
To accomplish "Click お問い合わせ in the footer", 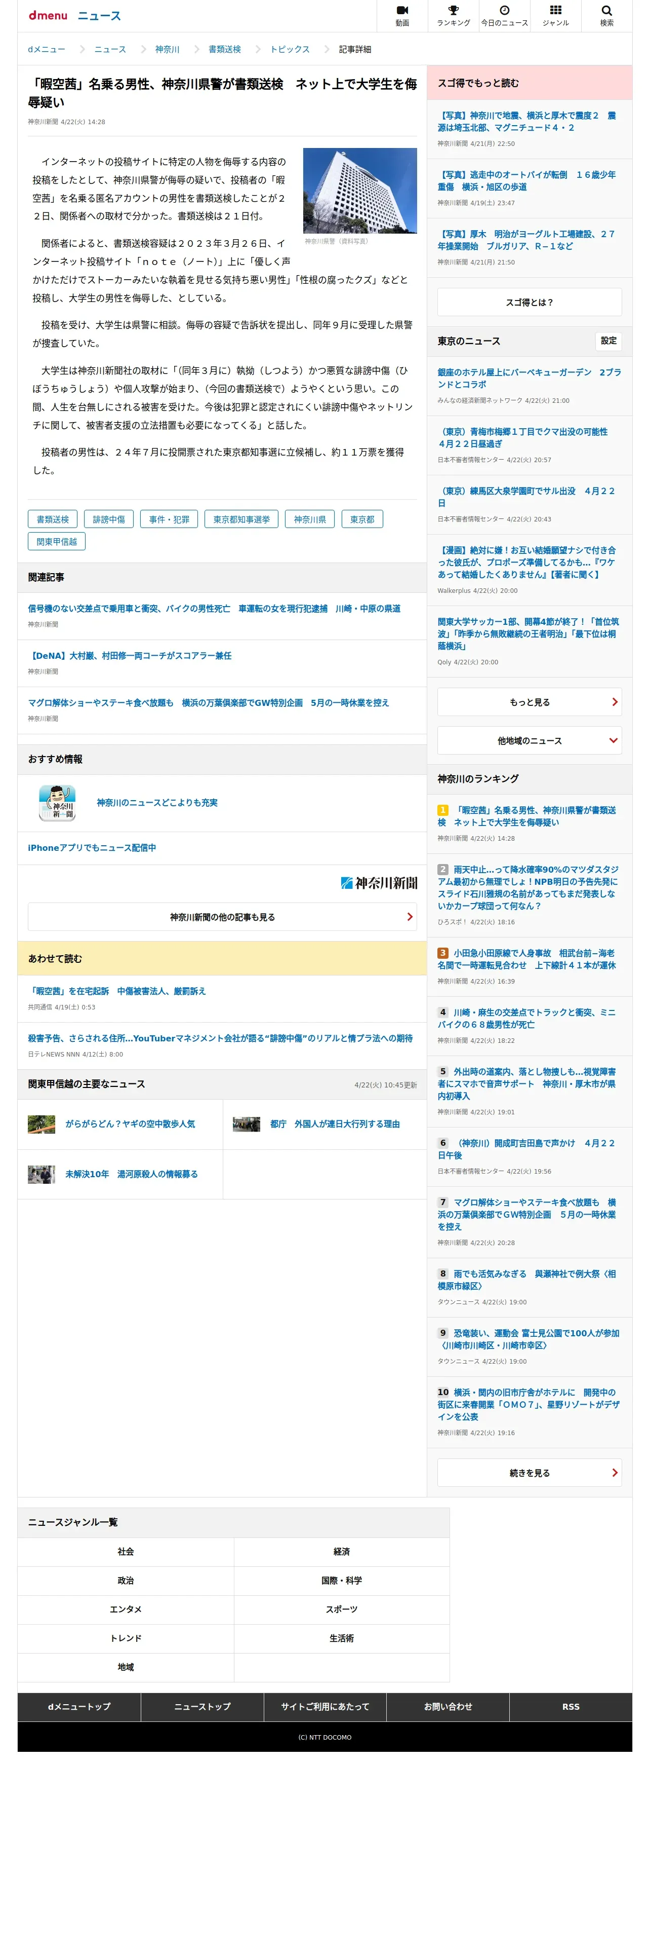I will tap(448, 1707).
